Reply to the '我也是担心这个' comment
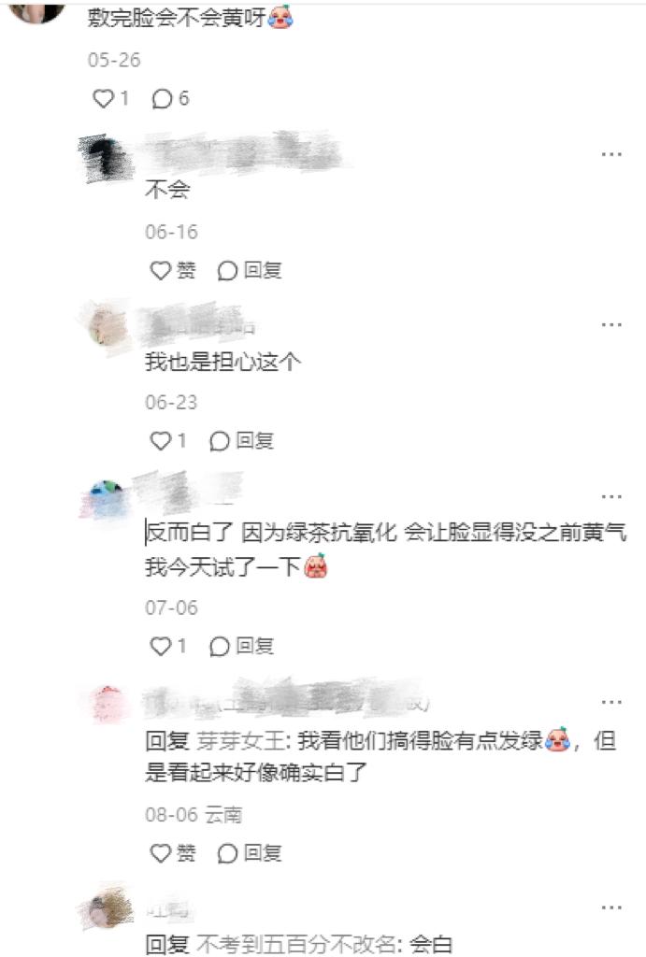The height and width of the screenshot is (957, 646). (x=242, y=441)
